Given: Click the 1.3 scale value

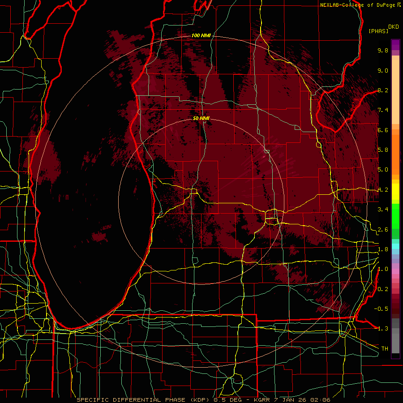Looking at the screenshot, I should (383, 329).
